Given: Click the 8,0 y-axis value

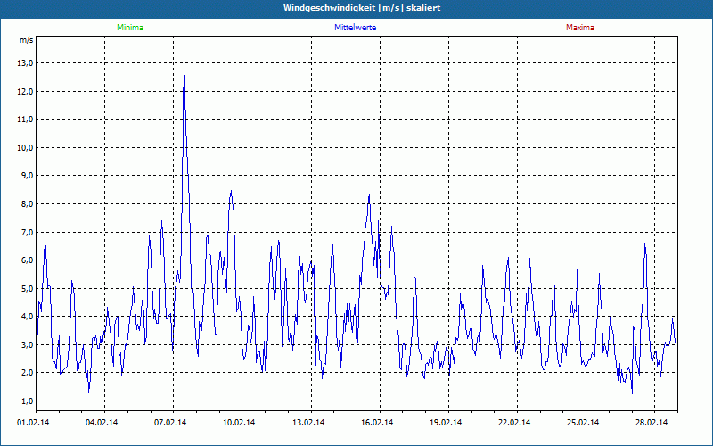Looking at the screenshot, I should click(27, 204).
